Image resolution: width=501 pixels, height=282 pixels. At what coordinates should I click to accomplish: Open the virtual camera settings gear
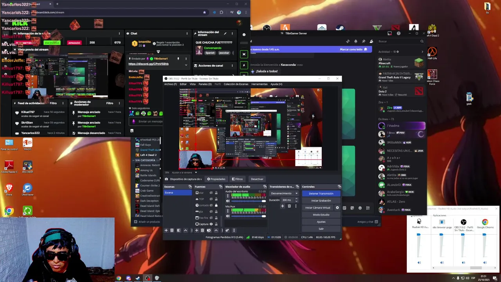[337, 208]
